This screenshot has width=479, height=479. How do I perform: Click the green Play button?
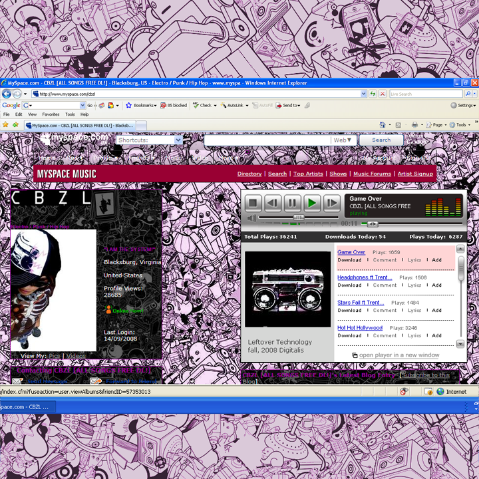tap(312, 203)
